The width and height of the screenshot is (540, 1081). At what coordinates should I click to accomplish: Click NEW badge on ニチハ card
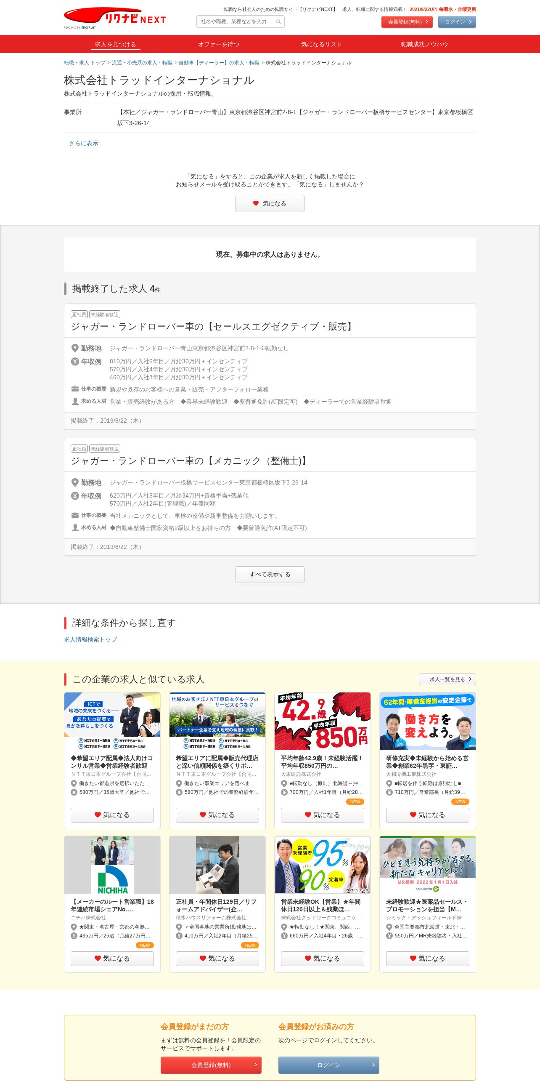pos(145,945)
